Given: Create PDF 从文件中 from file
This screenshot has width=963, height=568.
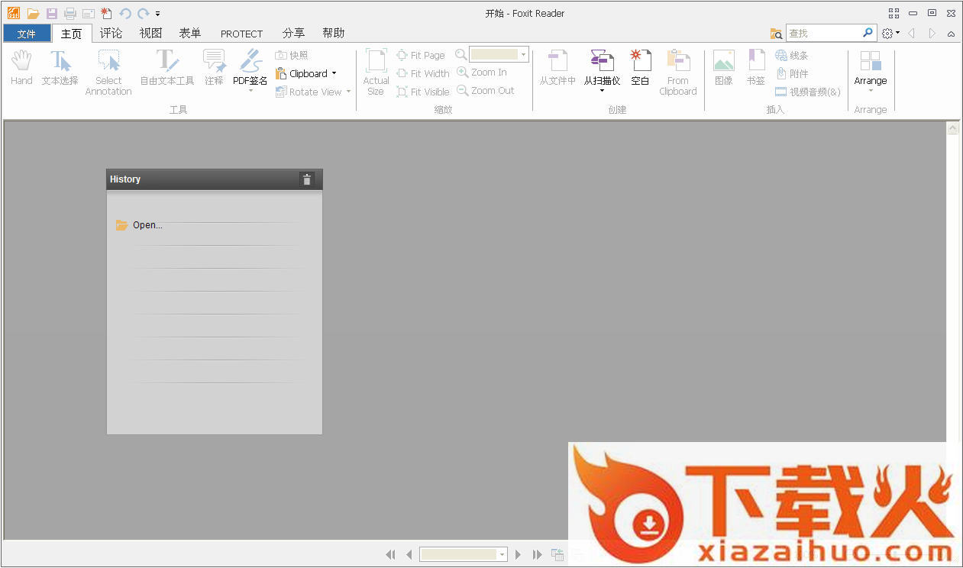Looking at the screenshot, I should pyautogui.click(x=557, y=67).
